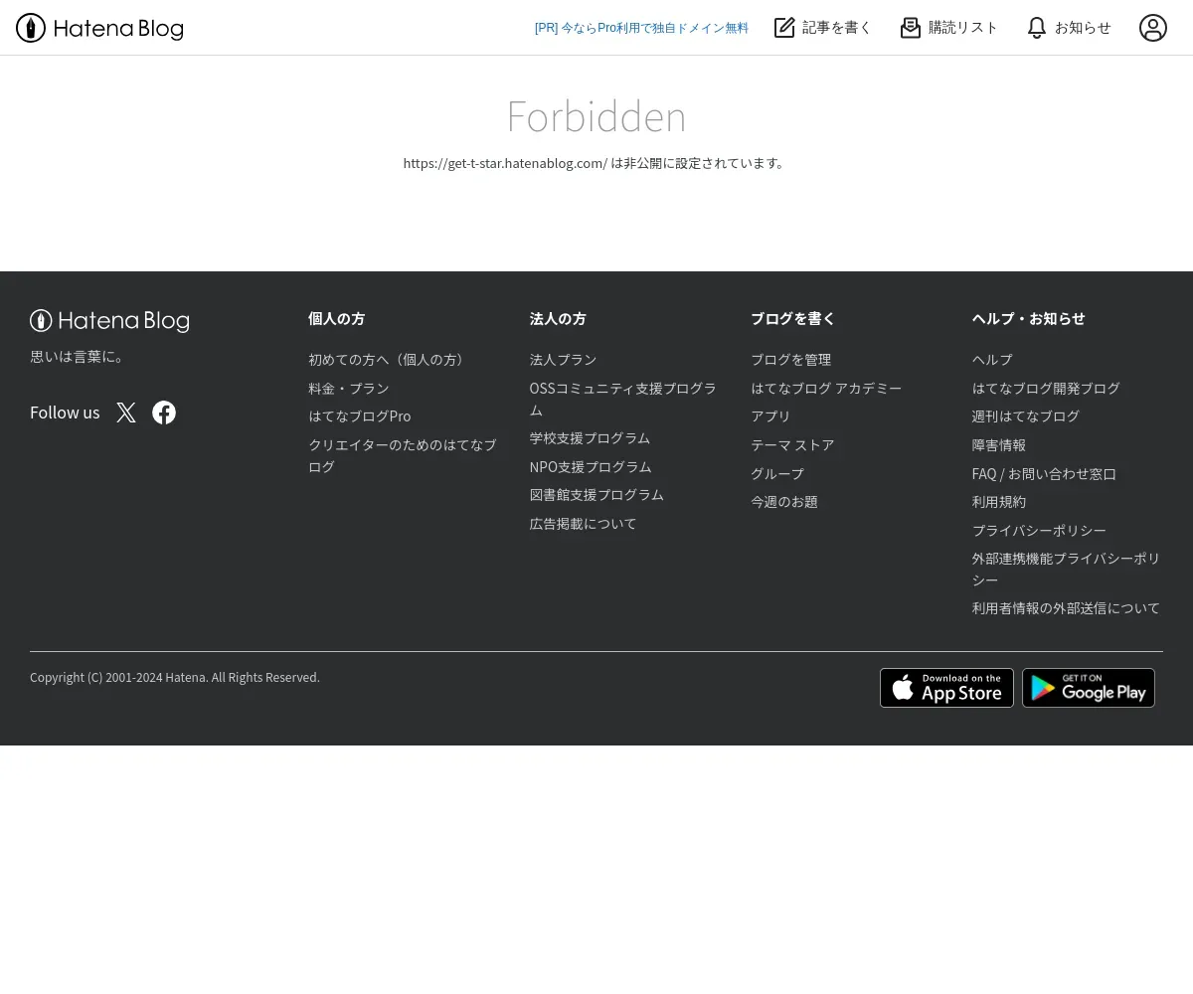Click the get-t-star.hatenablog.com private message
1193x994 pixels.
(596, 163)
